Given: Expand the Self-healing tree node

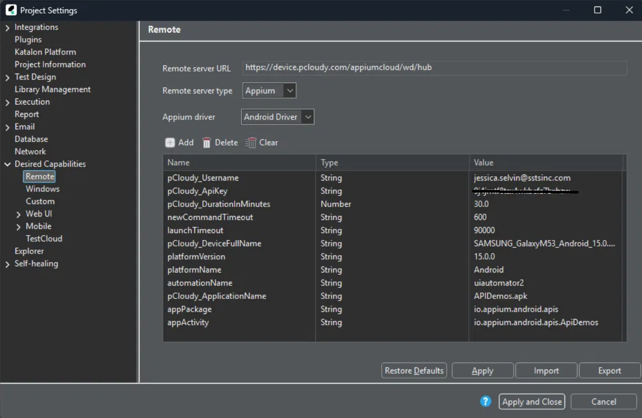Looking at the screenshot, I should (7, 263).
